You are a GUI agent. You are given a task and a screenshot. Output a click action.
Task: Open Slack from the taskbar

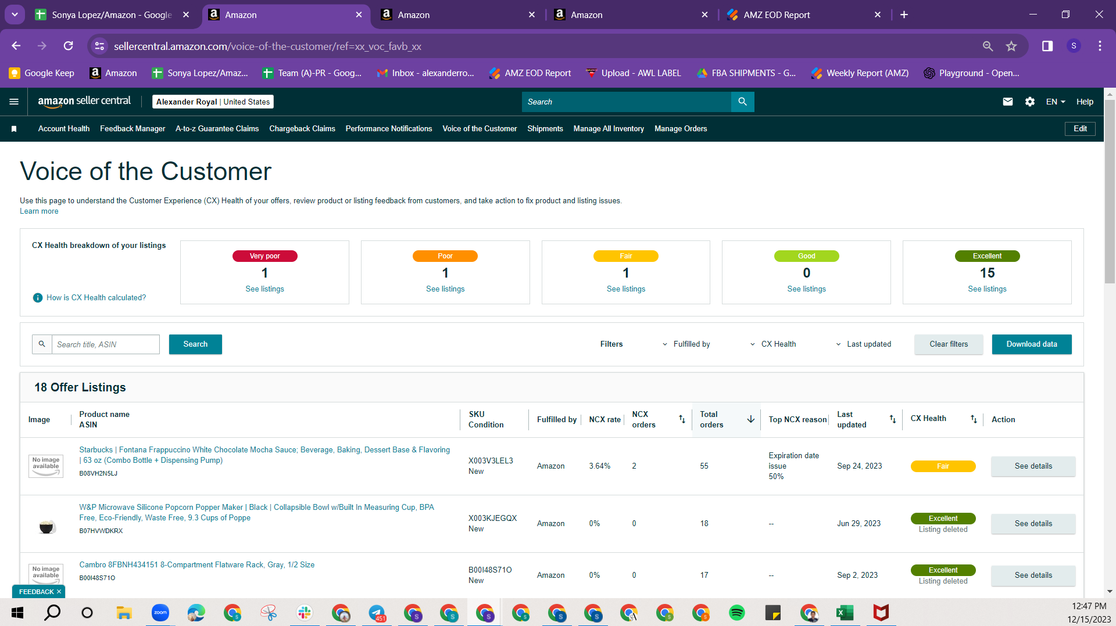point(305,613)
